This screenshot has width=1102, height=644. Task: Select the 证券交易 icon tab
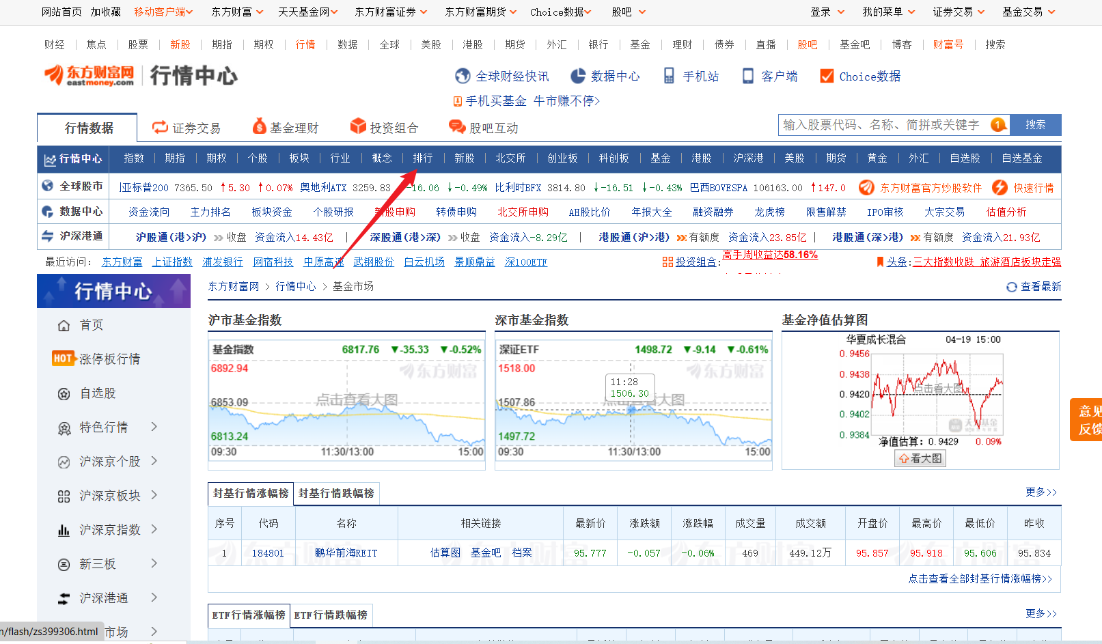160,127
